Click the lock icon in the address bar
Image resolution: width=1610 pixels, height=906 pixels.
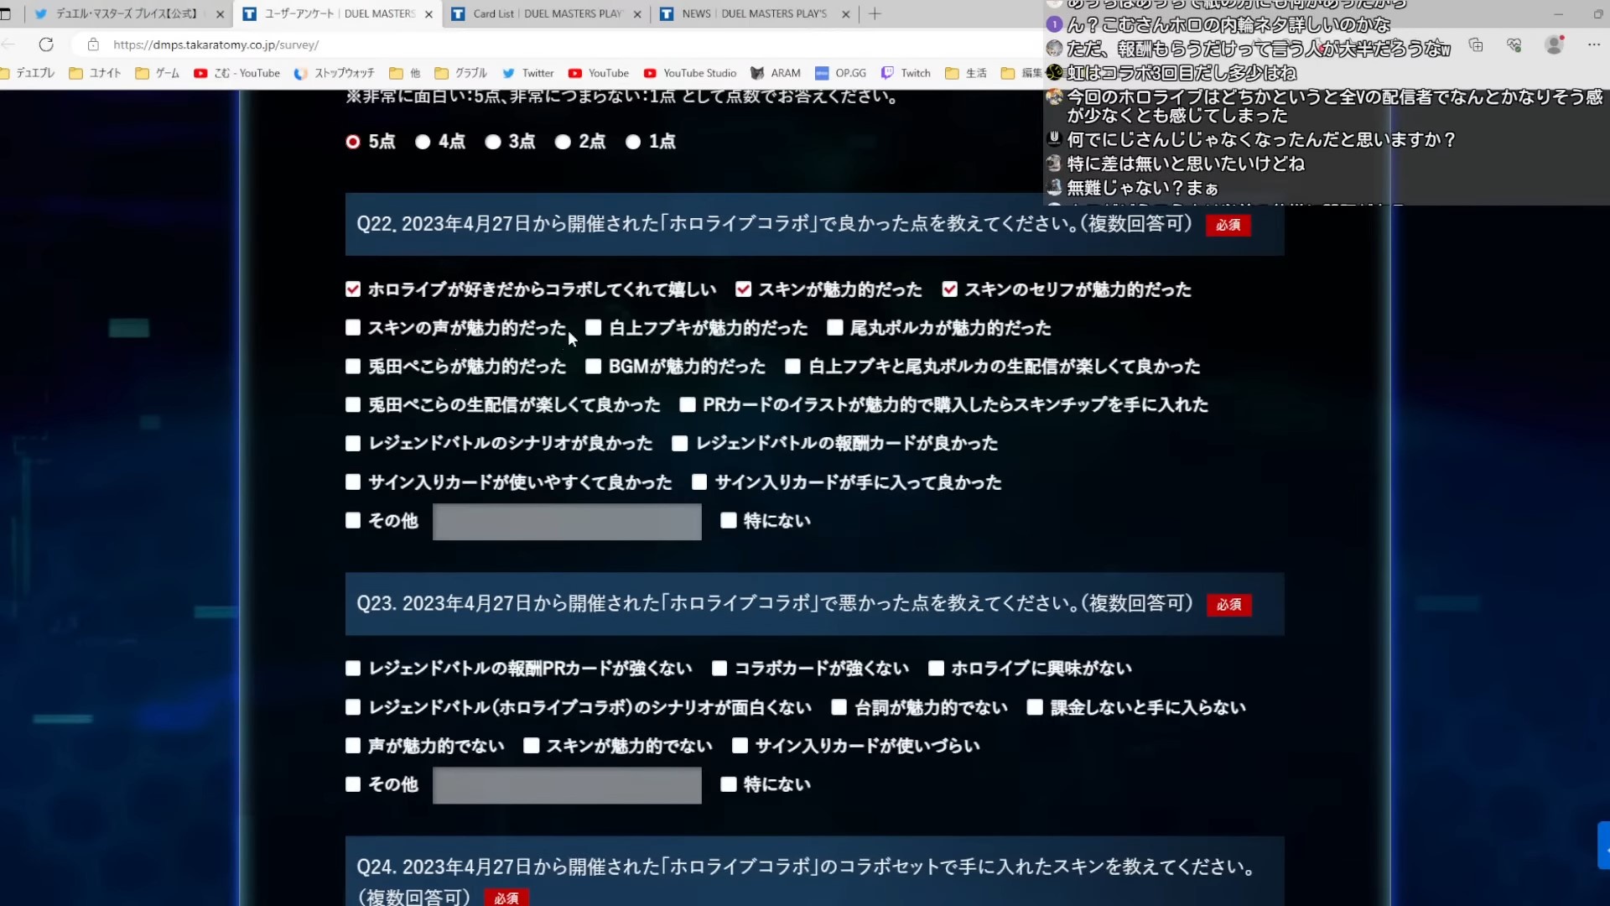(x=93, y=44)
